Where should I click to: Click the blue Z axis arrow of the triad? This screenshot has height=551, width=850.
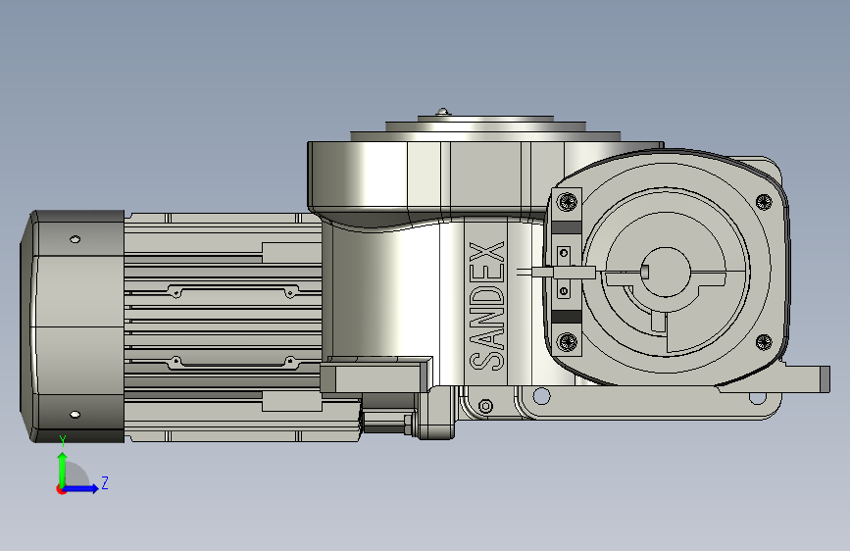[81, 488]
